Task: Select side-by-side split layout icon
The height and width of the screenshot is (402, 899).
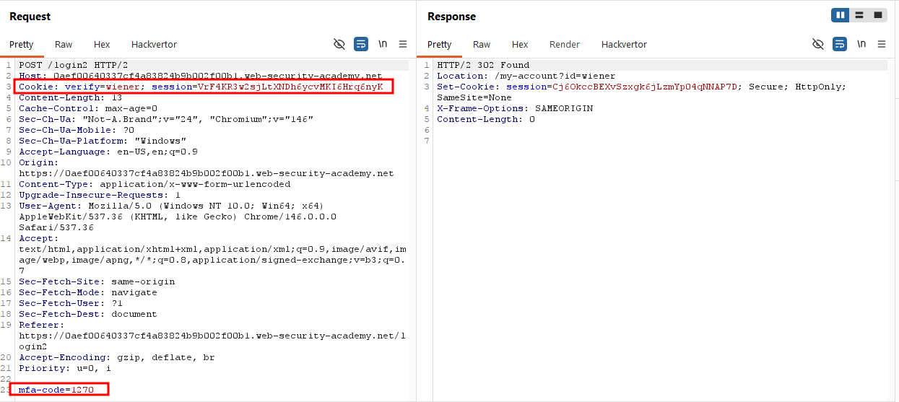Action: 840,15
